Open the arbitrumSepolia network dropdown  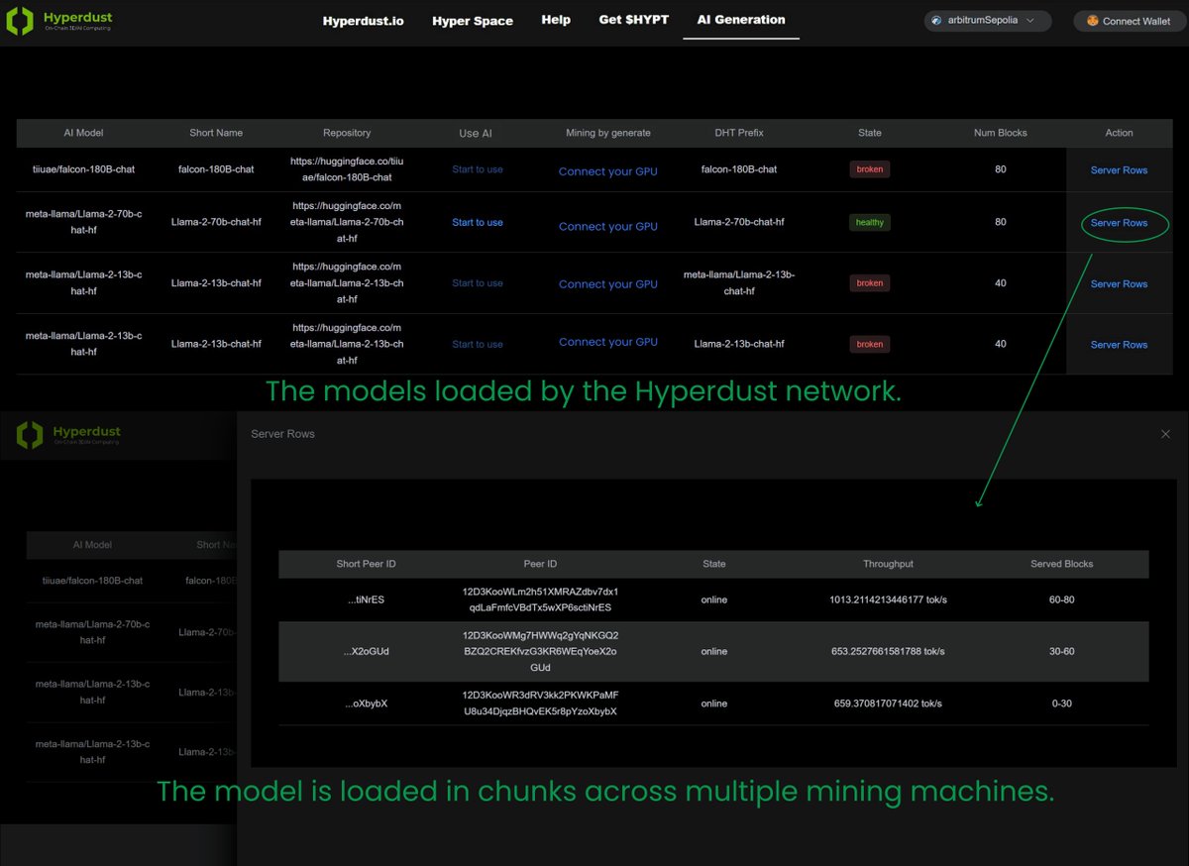pos(988,20)
